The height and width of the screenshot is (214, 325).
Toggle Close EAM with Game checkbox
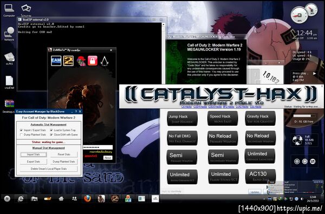point(51,134)
